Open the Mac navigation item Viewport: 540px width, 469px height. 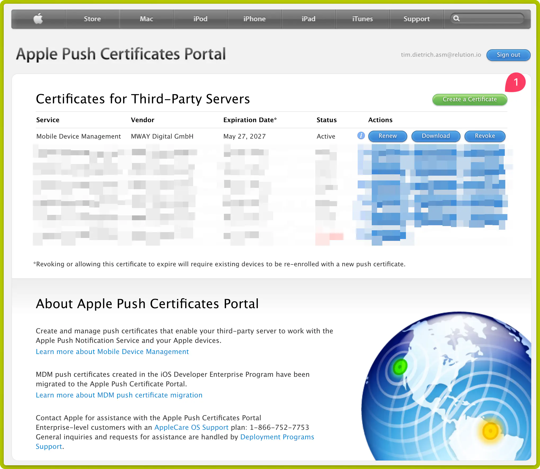coord(147,19)
